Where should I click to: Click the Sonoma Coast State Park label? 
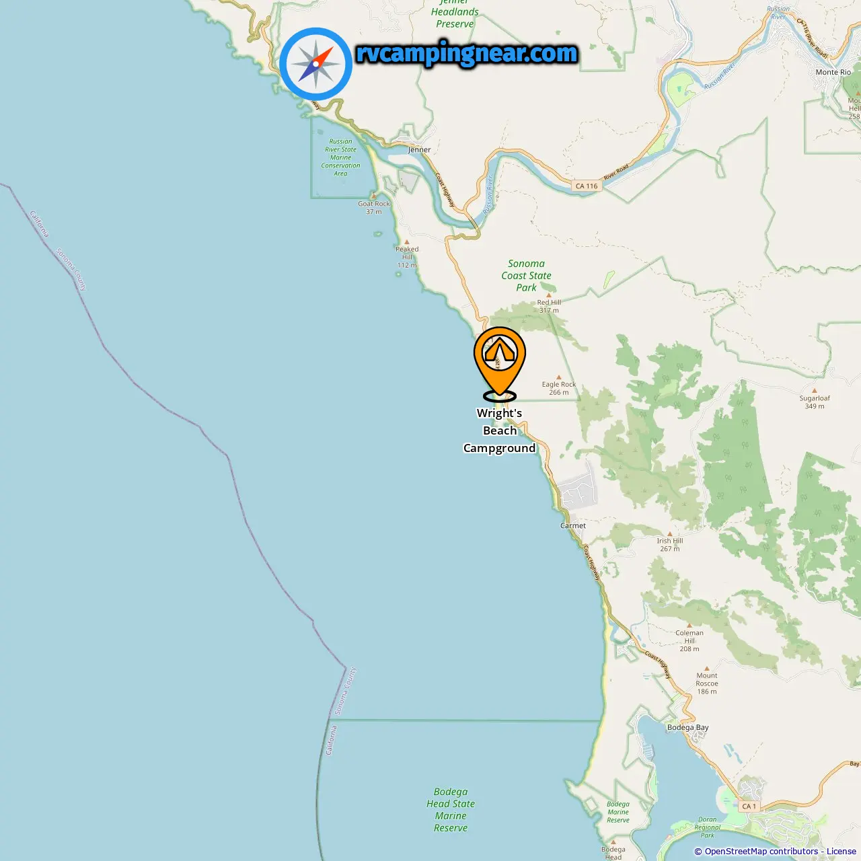point(526,276)
